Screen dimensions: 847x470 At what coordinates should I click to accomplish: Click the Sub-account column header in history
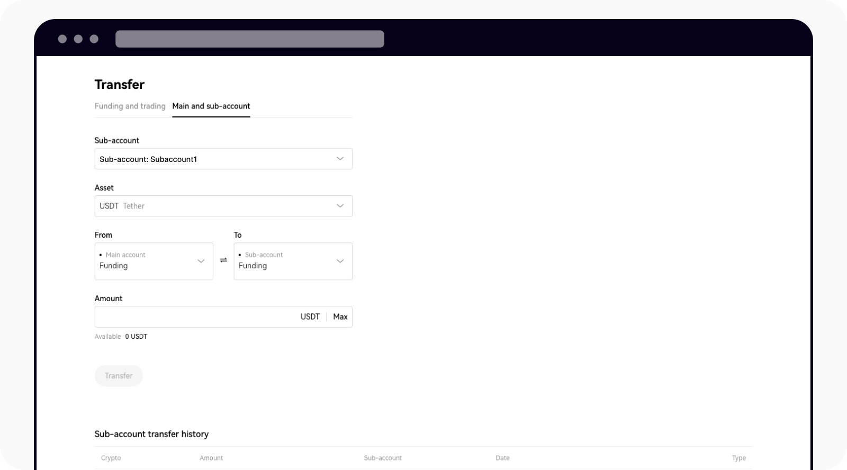coord(383,458)
